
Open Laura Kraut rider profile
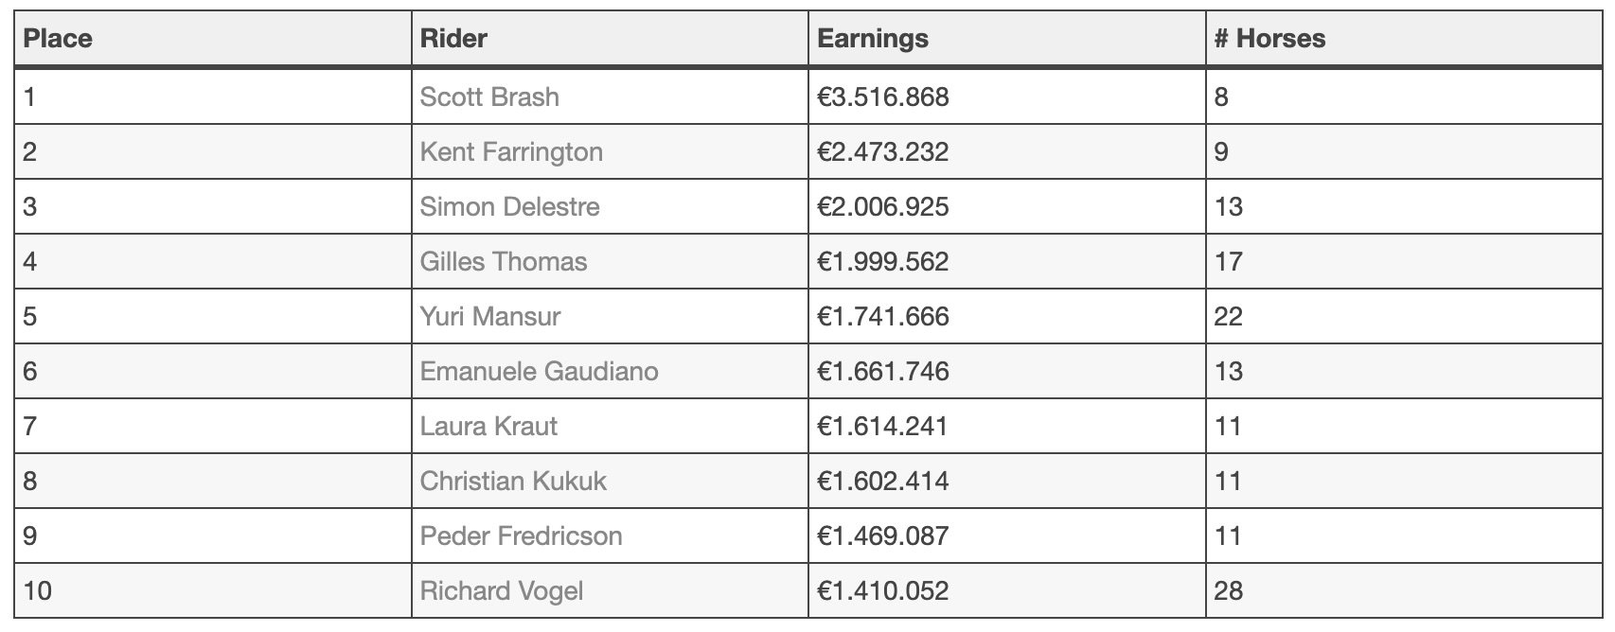click(488, 426)
